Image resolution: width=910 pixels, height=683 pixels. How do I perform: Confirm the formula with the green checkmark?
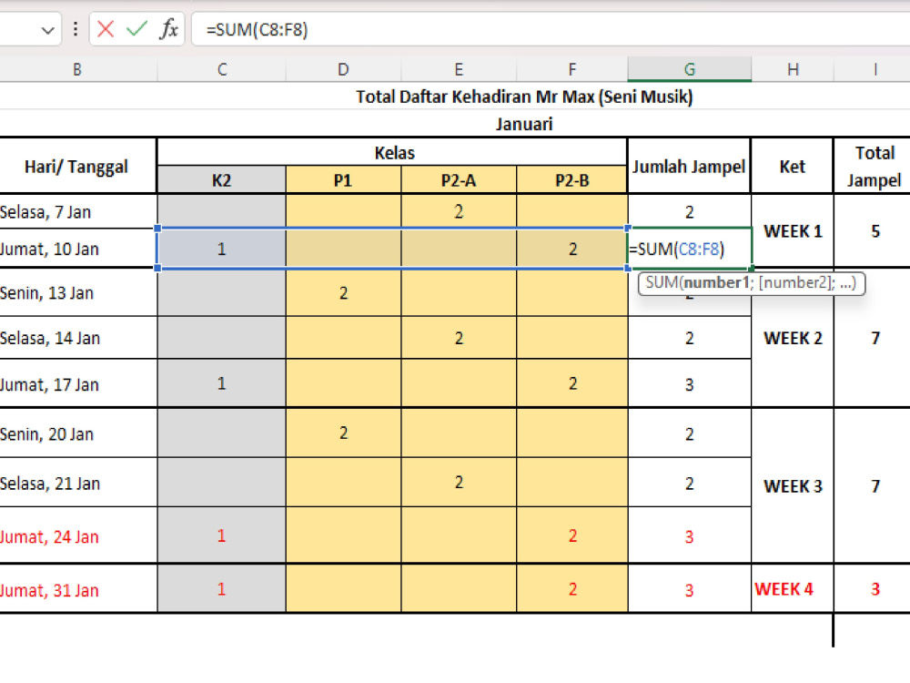point(137,29)
